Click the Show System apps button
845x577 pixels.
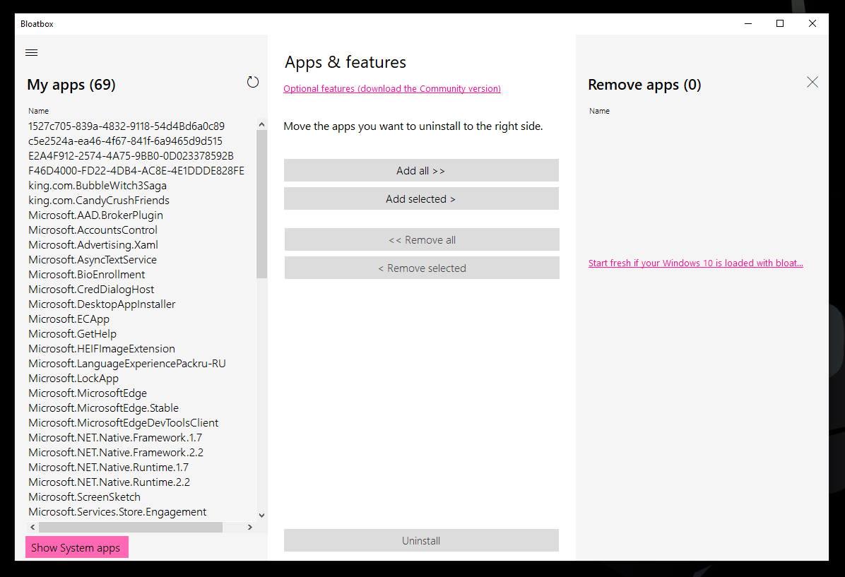pos(76,547)
